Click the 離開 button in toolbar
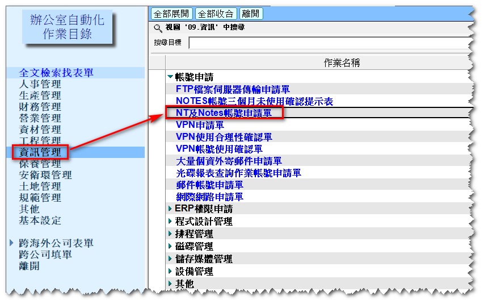 point(251,14)
